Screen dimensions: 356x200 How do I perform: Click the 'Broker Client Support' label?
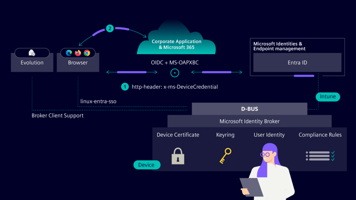tap(57, 115)
